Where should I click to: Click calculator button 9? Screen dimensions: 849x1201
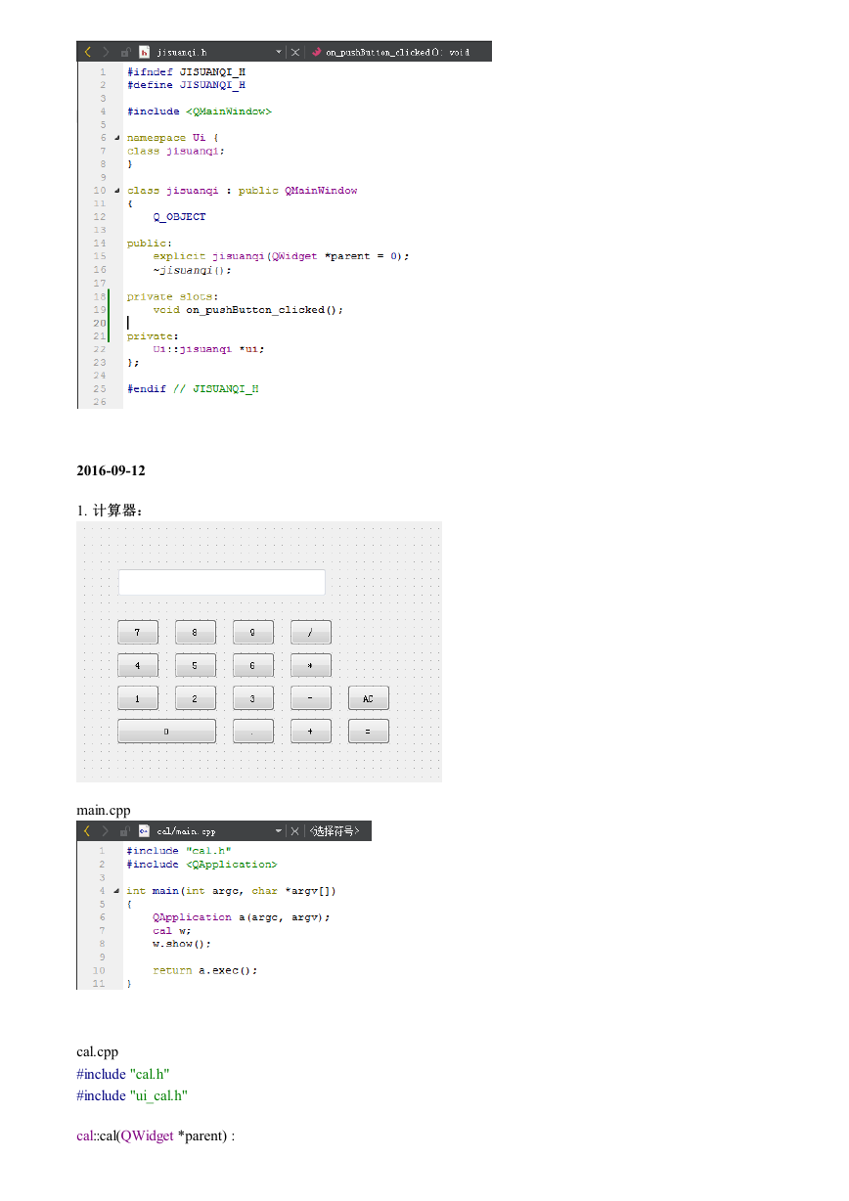[x=253, y=633]
